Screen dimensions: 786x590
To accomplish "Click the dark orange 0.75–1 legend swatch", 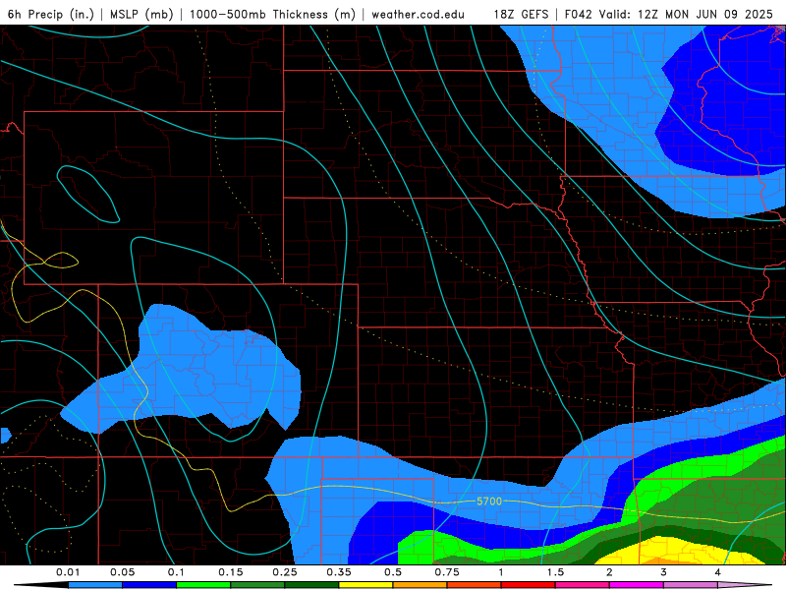I will point(475,585).
